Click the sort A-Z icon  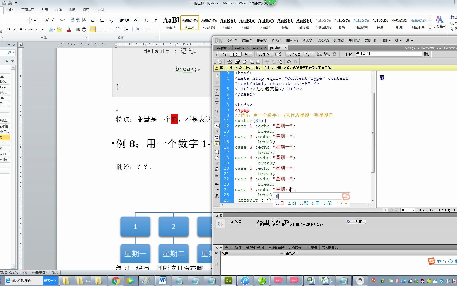146,20
